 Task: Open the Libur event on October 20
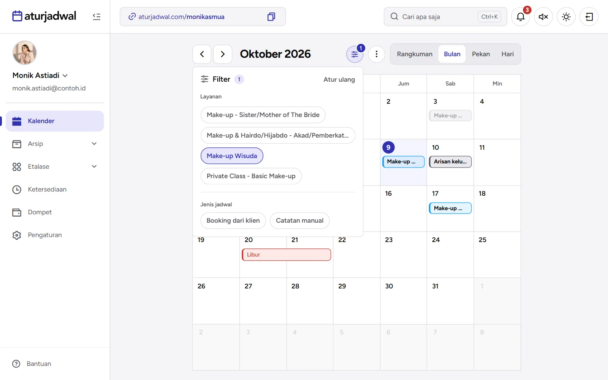(x=287, y=255)
